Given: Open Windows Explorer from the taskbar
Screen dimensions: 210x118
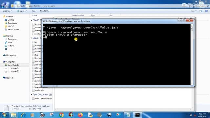Looking at the screenshot, I should tap(13, 115).
